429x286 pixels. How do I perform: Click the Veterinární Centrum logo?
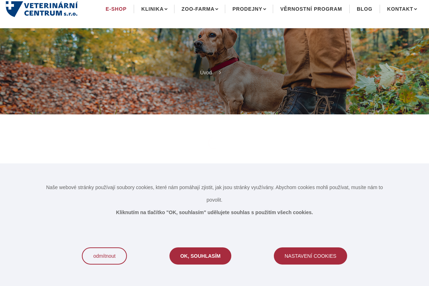point(41,9)
